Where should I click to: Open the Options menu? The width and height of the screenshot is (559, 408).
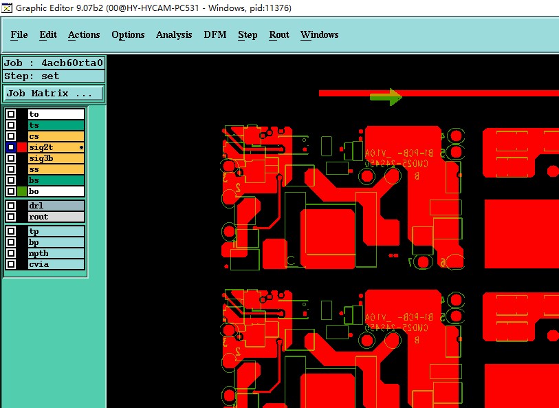click(128, 34)
